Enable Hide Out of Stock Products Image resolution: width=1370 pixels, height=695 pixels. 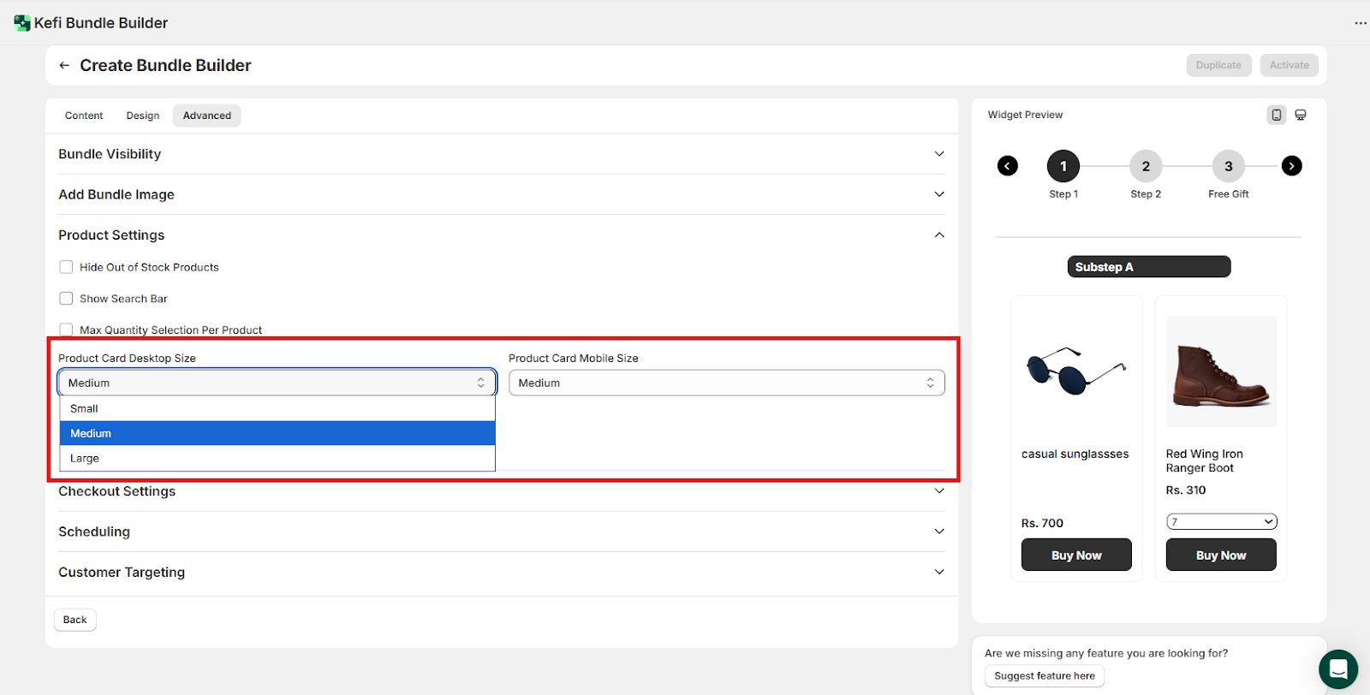[x=66, y=267]
